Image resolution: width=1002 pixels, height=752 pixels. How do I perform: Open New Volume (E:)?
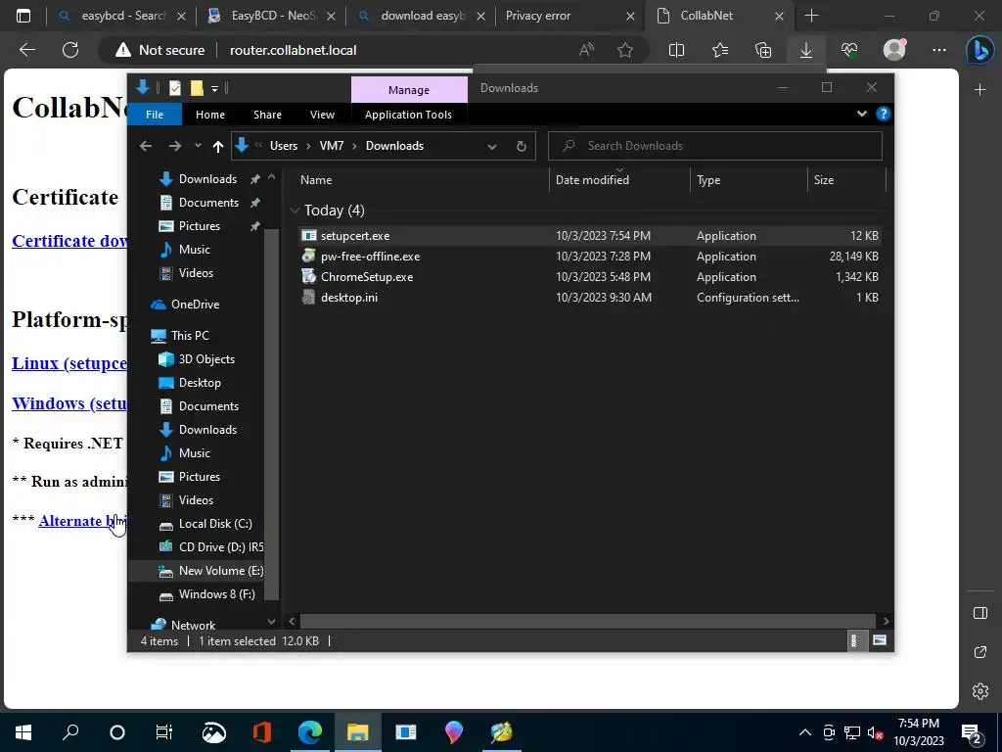coord(220,571)
